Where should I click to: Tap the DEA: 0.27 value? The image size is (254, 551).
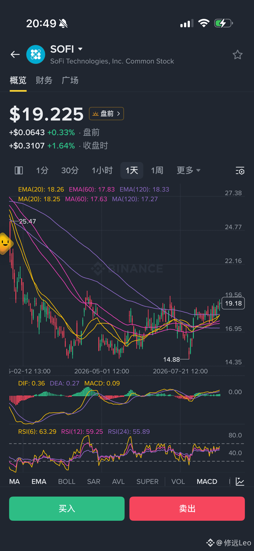[64, 383]
